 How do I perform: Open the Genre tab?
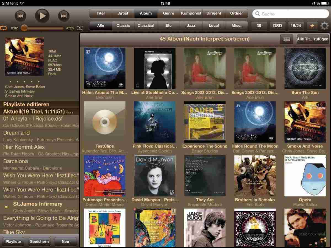coord(169,13)
